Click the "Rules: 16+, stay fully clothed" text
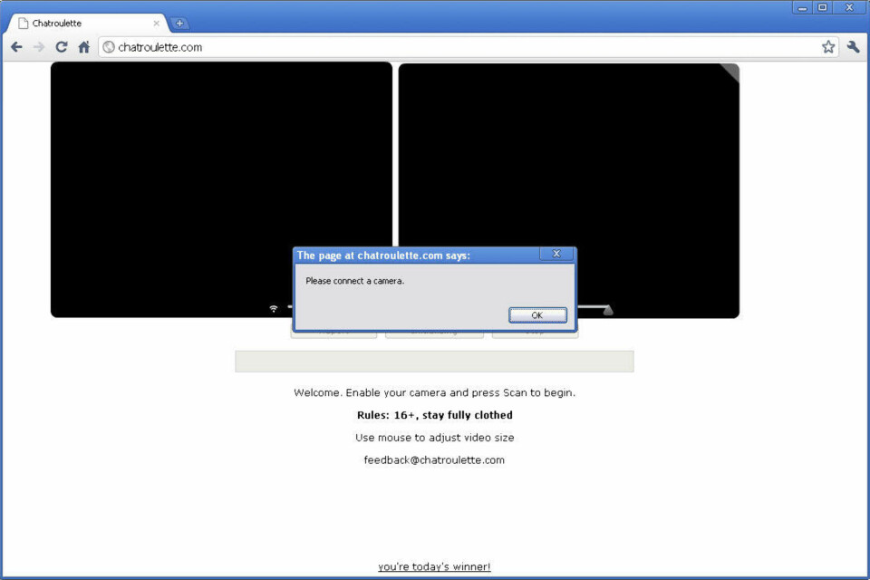870x580 pixels. (435, 415)
